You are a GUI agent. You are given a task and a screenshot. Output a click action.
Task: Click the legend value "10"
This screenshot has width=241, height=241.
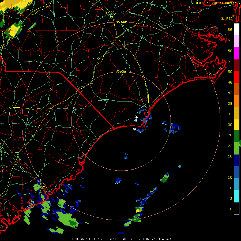(230, 177)
